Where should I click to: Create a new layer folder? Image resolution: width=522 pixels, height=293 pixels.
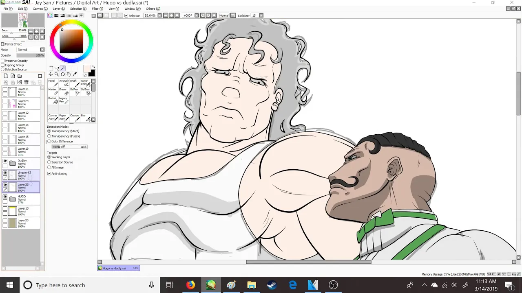tap(20, 76)
